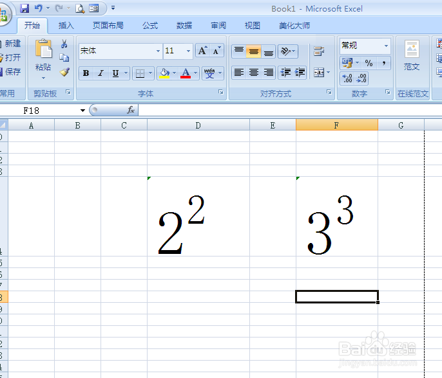Screen dimensions: 442x378
Task: Select column F header
Action: (x=336, y=125)
